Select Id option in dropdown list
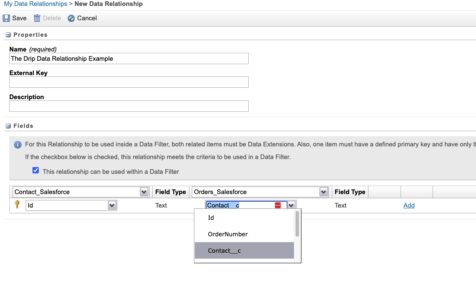 point(245,218)
